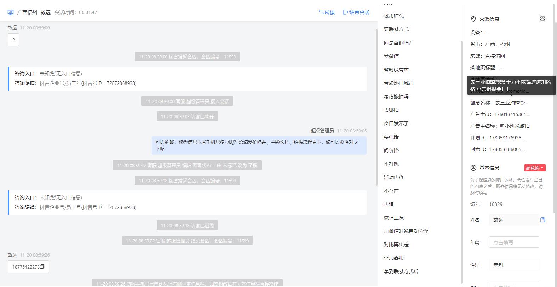
Task: Click the copy icon next to the 姓名 field
Action: pyautogui.click(x=542, y=220)
